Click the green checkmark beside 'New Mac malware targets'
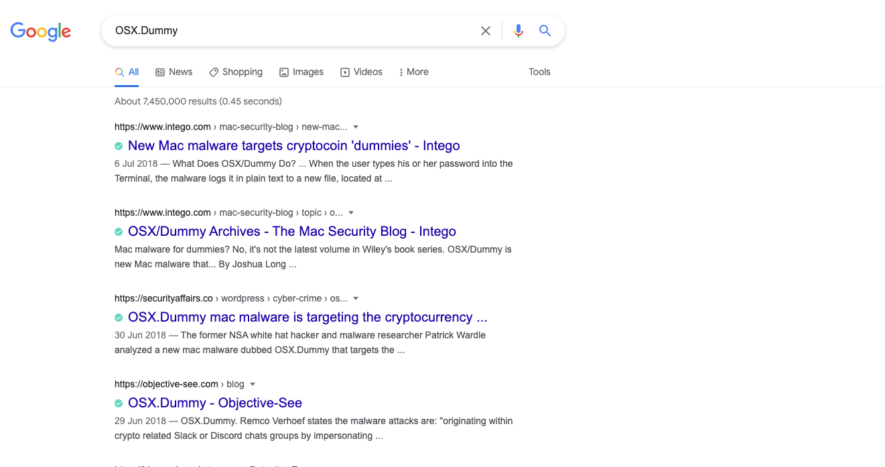Viewport: 885px width, 467px height. (x=119, y=146)
